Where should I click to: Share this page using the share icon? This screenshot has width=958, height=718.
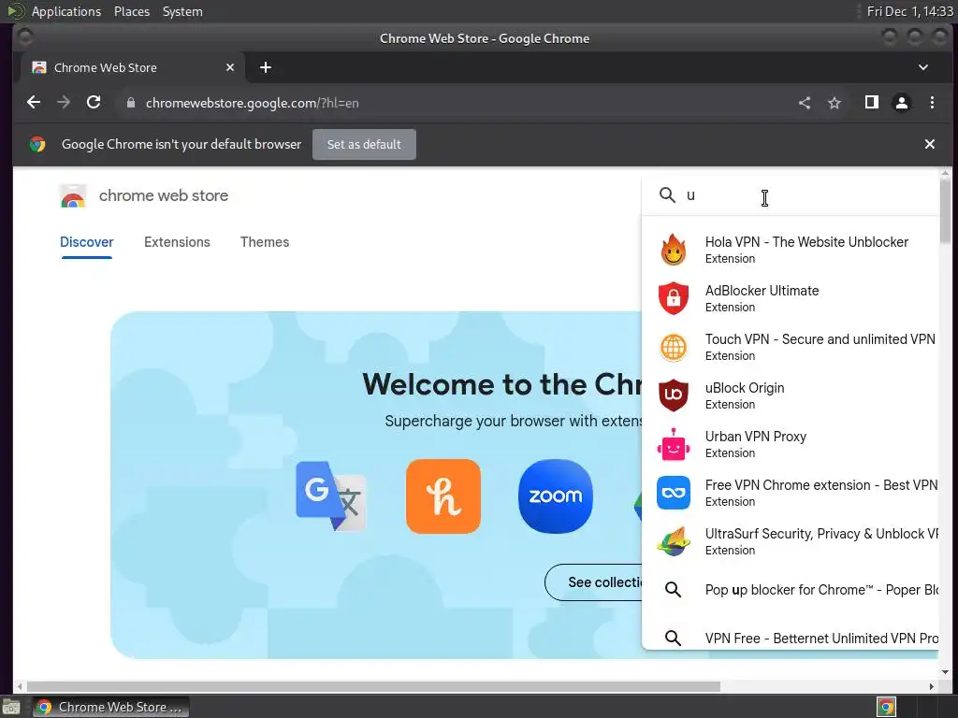coord(805,103)
